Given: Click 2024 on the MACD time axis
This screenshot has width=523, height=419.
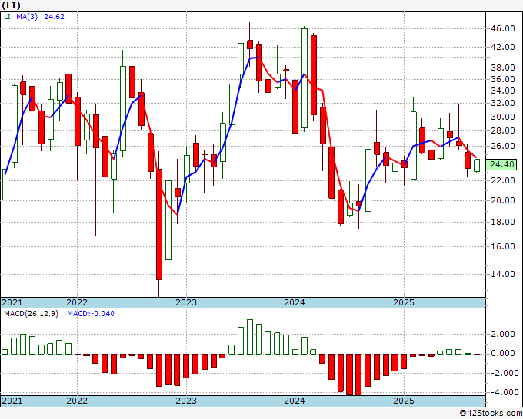Looking at the screenshot, I should pos(295,401).
